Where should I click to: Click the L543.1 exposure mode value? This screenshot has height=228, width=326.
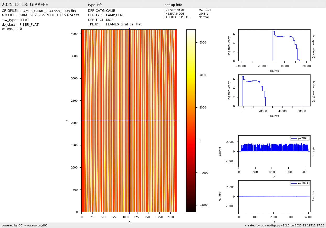[x=203, y=14]
